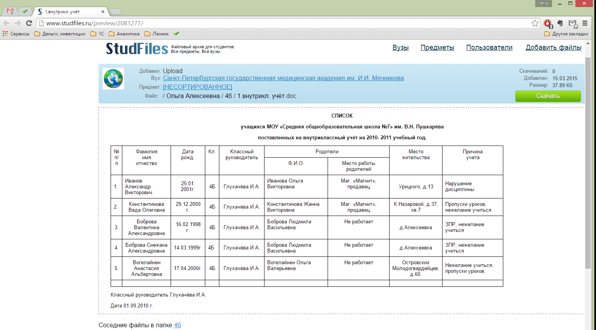Viewport: 596px width, 330px height.
Task: Bookmark this page with the star icon
Action: click(535, 23)
